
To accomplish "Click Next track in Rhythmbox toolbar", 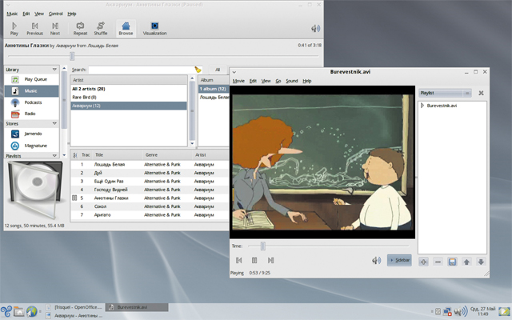I will click(x=55, y=29).
